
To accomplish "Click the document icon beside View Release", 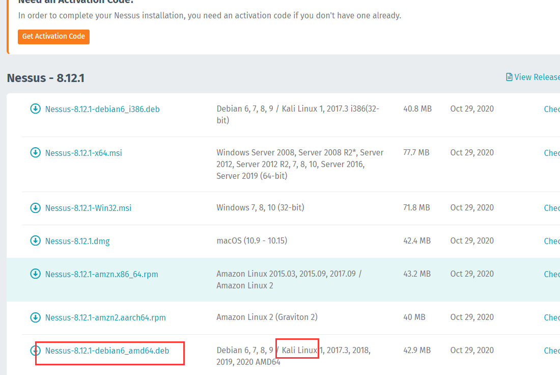I will (509, 77).
